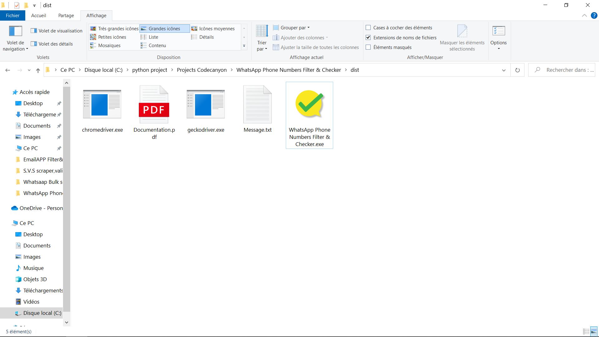Open Whatsaap Bulk s folder in sidebar

[x=39, y=182]
